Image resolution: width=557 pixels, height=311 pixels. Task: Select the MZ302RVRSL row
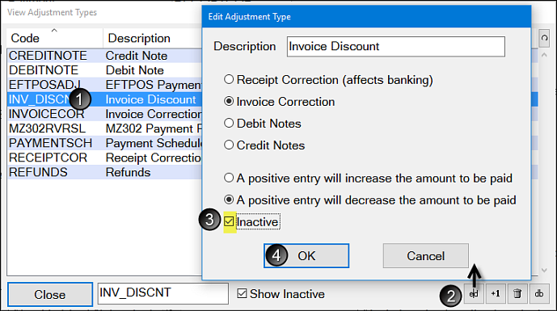104,128
